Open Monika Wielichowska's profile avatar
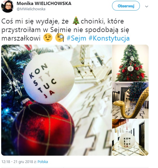158x168 pixels. pos(8,6)
